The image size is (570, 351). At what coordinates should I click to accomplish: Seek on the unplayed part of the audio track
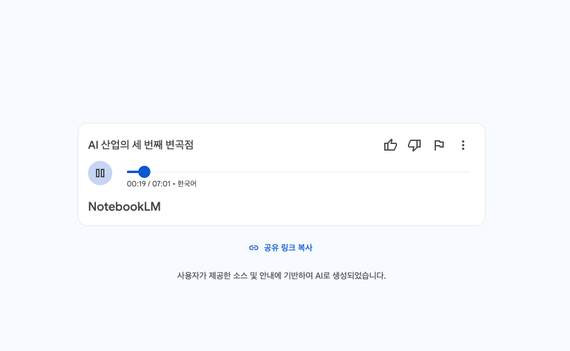click(310, 172)
